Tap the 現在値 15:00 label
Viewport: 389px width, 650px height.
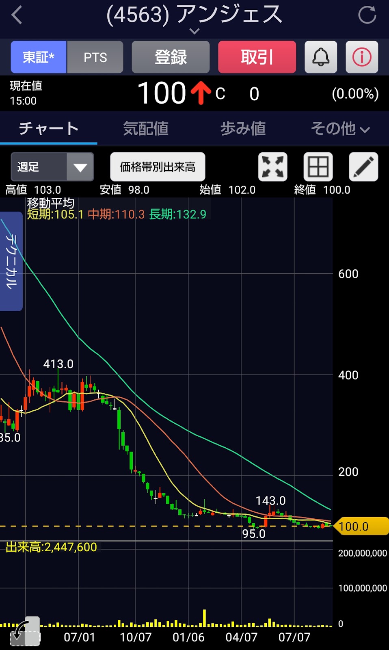[26, 93]
